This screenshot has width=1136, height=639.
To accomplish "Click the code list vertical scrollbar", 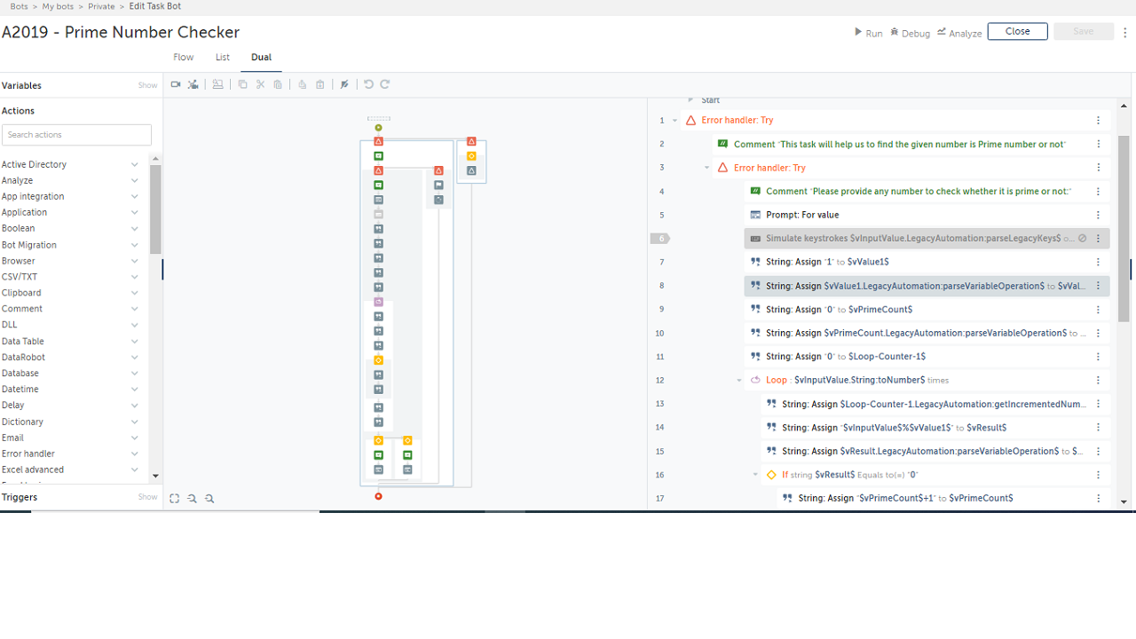I will (1124, 229).
